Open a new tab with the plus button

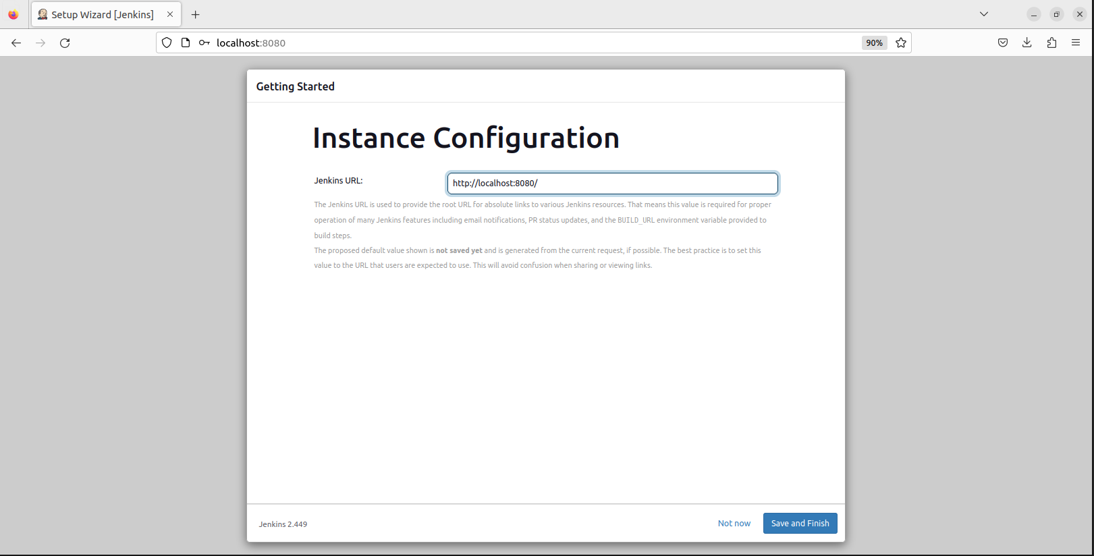click(196, 15)
